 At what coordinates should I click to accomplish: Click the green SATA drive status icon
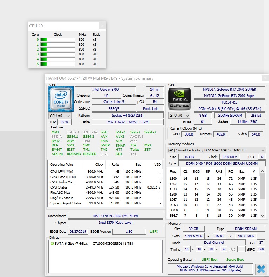52,243
